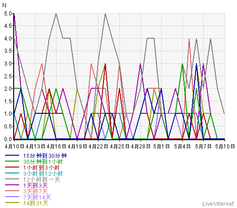Select legend entry 7天到14天
Viewport: 237px width, 208px height.
pos(37,197)
